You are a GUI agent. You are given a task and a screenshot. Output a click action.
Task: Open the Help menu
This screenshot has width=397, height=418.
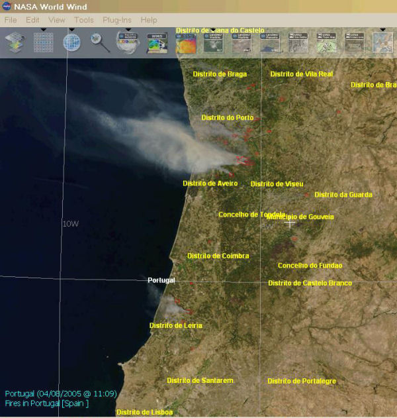coord(149,21)
